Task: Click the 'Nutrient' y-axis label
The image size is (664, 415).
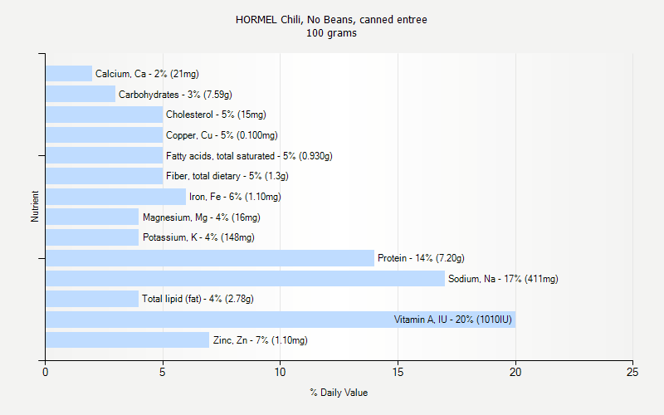Action: pyautogui.click(x=36, y=207)
